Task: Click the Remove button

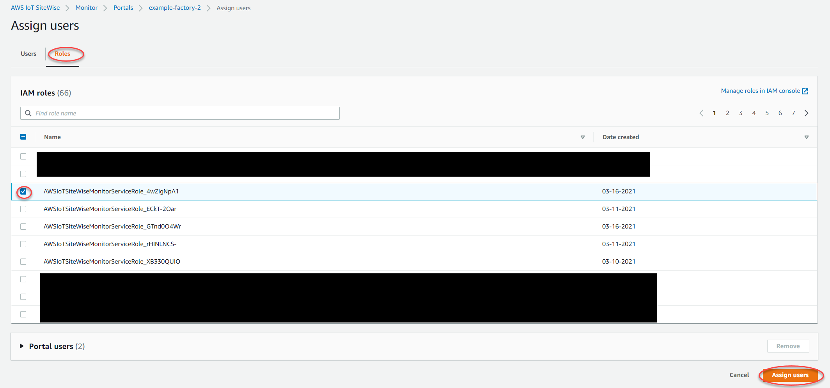Action: coord(788,346)
